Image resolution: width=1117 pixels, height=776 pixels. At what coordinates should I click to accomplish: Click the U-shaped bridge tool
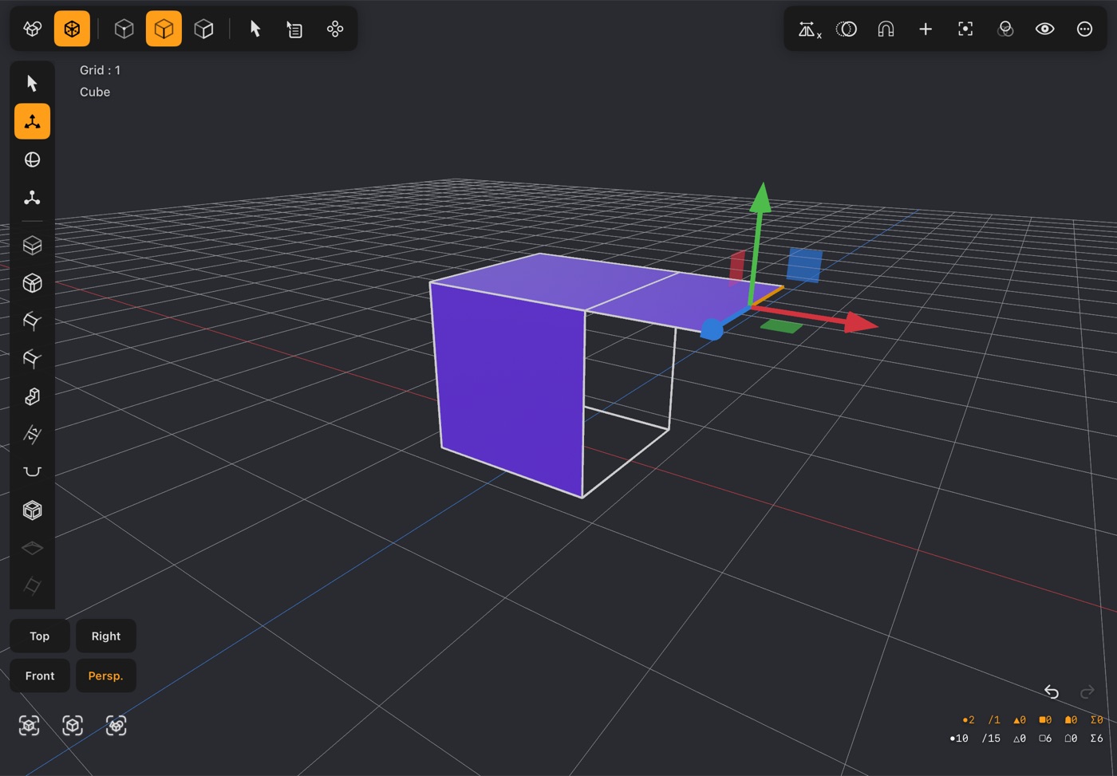pos(32,472)
